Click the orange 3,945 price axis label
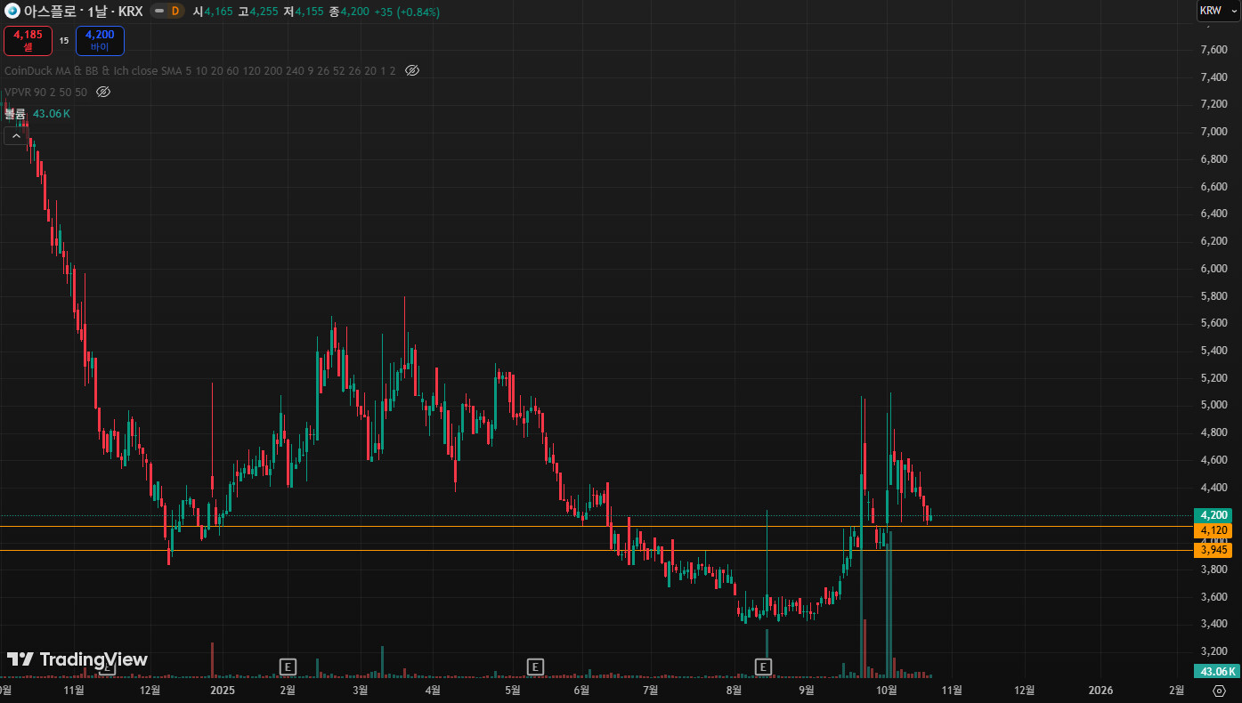The width and height of the screenshot is (1242, 703). [x=1215, y=550]
